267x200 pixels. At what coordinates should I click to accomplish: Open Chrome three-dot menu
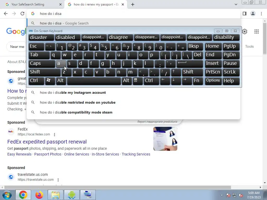[261, 14]
